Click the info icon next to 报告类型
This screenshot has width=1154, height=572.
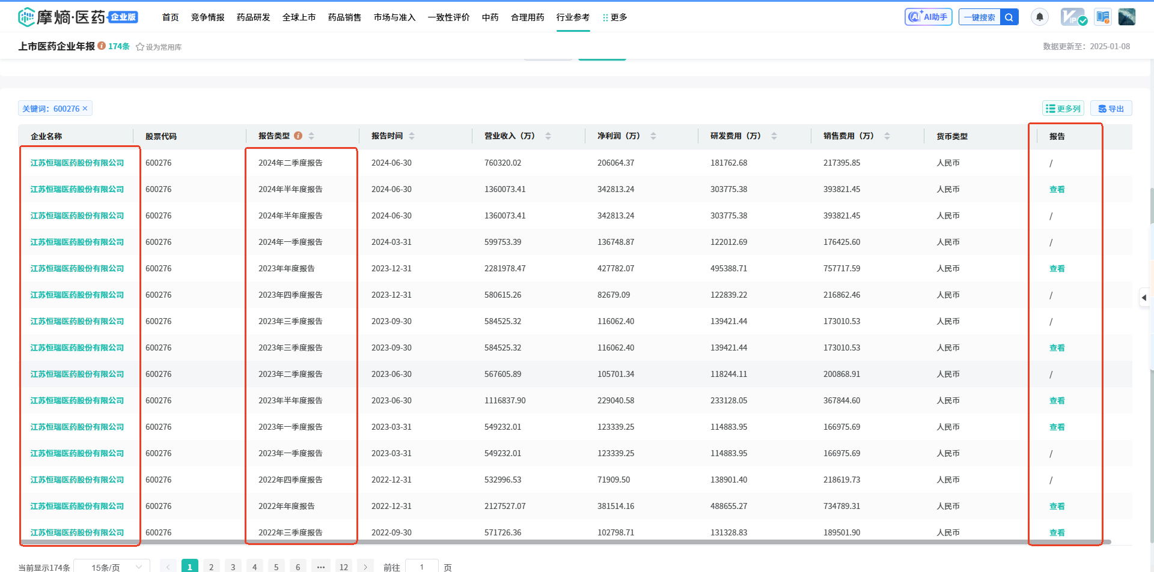coord(298,136)
